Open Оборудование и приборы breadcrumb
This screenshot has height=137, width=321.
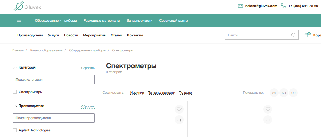click(x=87, y=50)
